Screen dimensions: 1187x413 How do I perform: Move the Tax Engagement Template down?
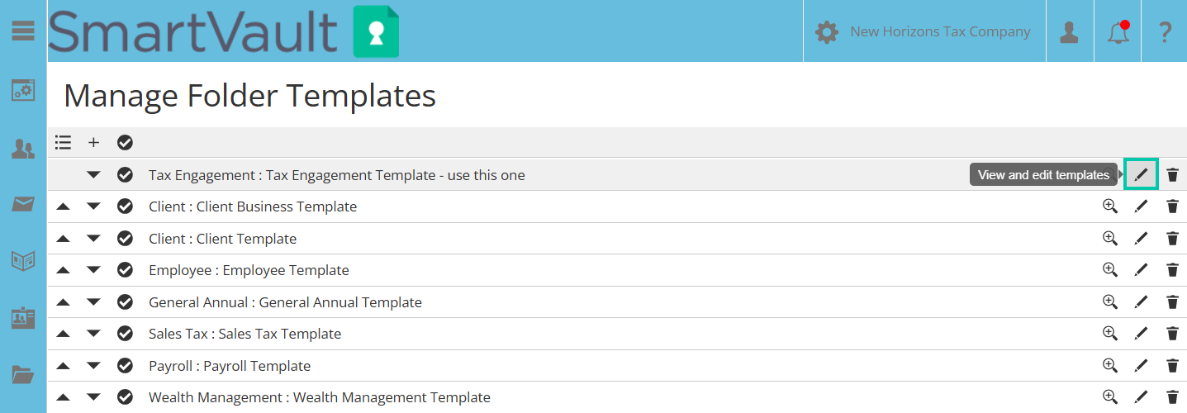94,175
